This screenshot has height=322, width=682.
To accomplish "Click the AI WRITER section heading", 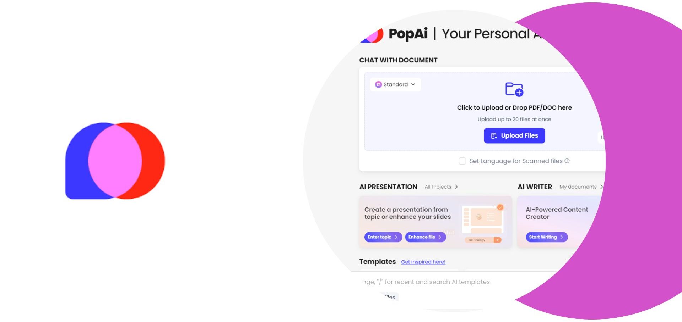I will pos(535,187).
